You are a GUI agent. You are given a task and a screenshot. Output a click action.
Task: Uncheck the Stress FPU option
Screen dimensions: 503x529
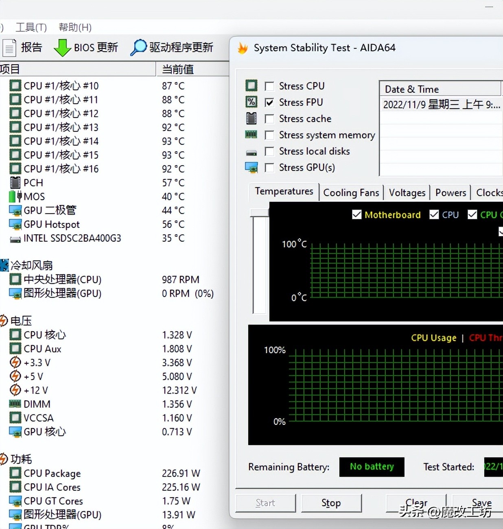pos(269,102)
